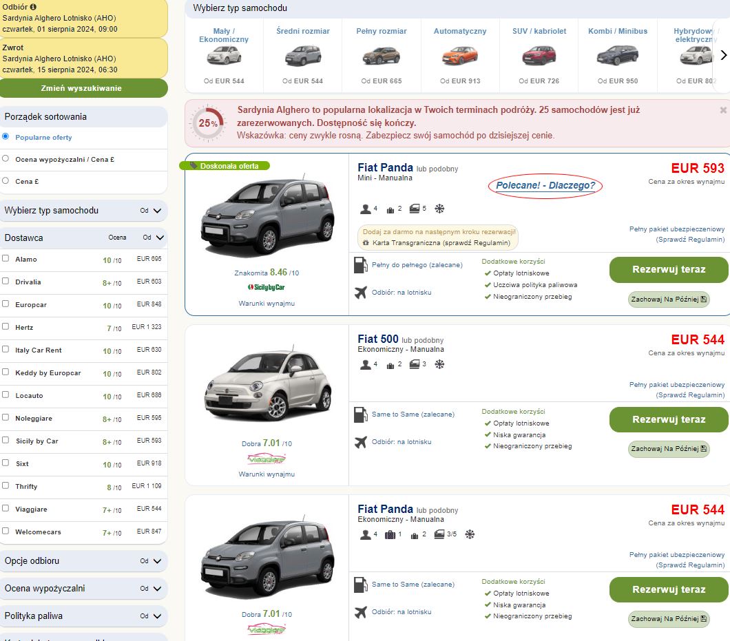Expand Polityka paliwa filter section
Screen dimensions: 730x641
(83, 616)
